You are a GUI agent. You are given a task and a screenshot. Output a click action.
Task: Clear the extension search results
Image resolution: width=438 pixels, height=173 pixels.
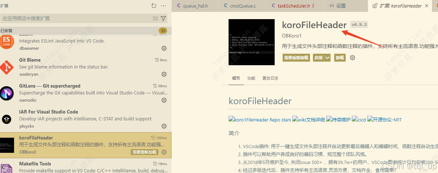155,18
